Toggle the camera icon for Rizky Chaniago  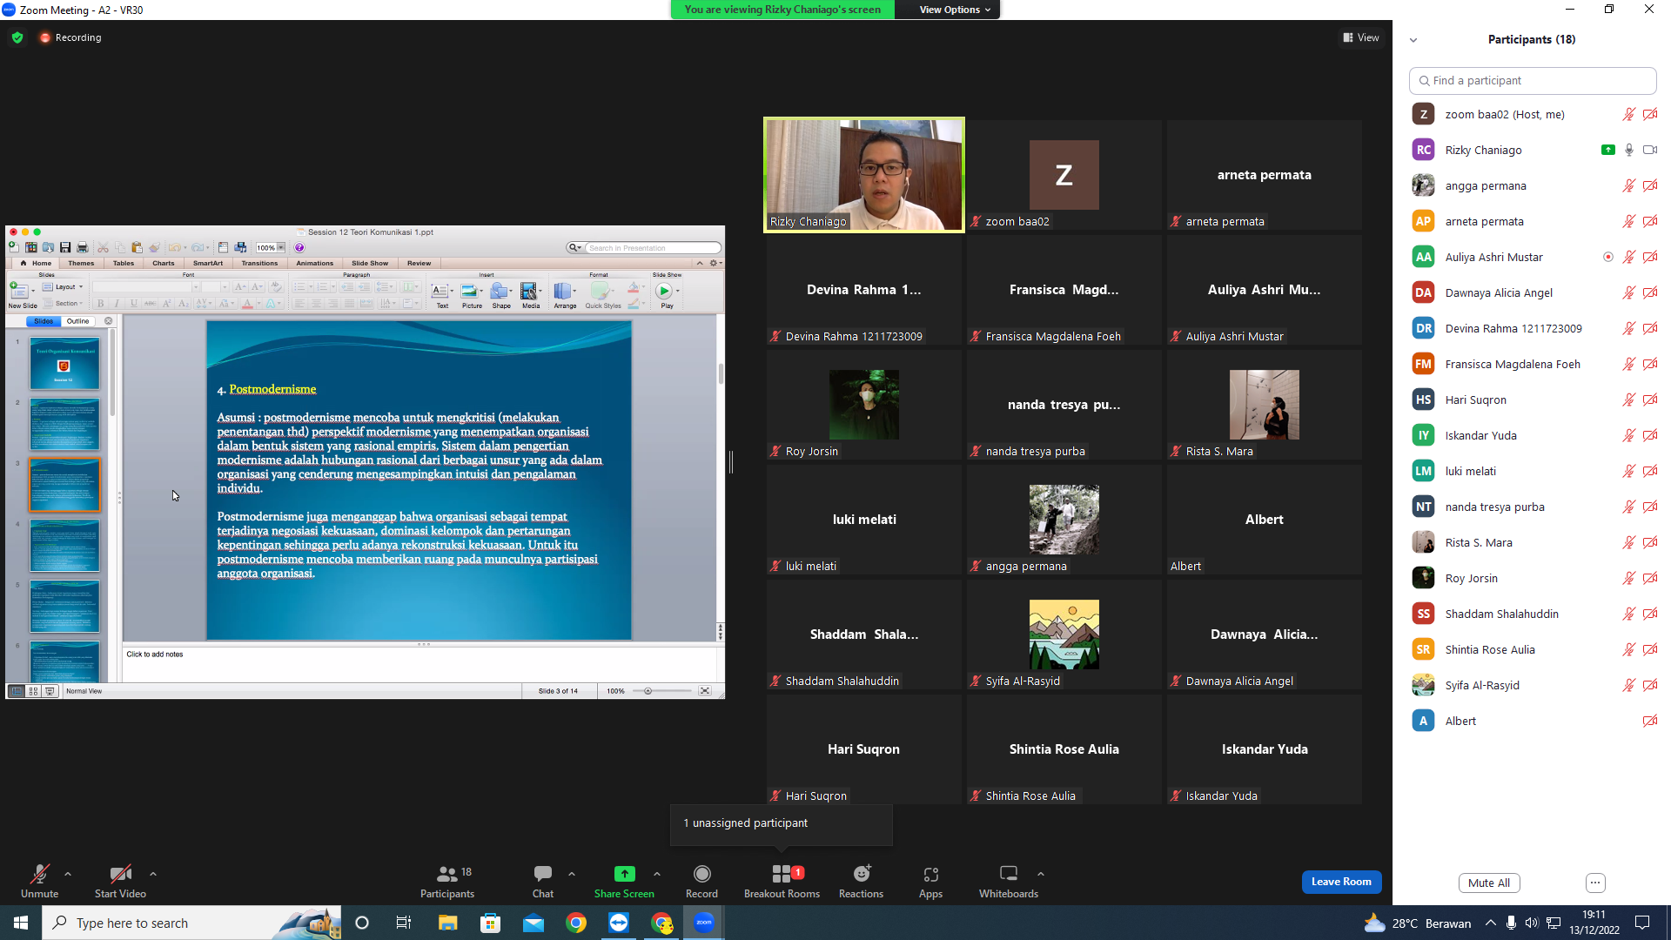(x=1650, y=150)
